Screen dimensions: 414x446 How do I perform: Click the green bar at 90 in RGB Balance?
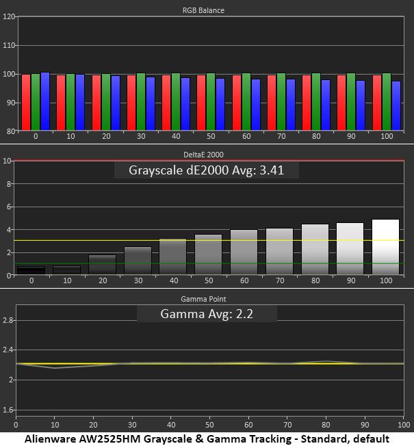[351, 102]
